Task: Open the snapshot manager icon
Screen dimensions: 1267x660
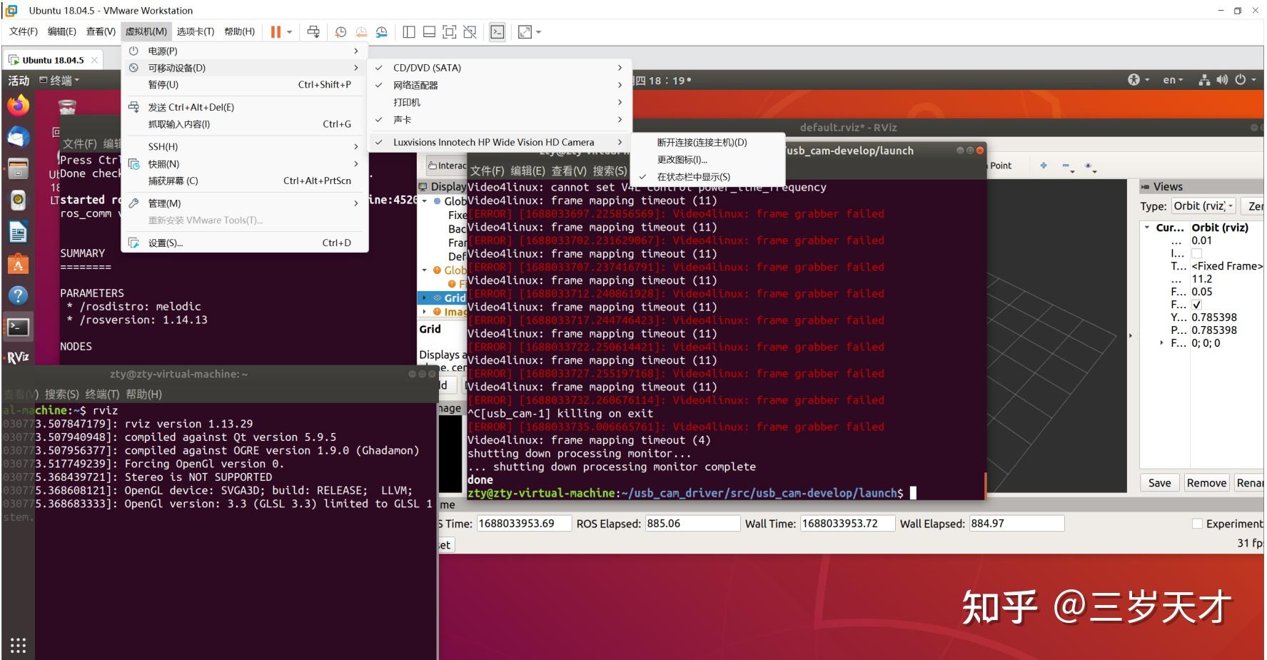Action: pyautogui.click(x=382, y=32)
